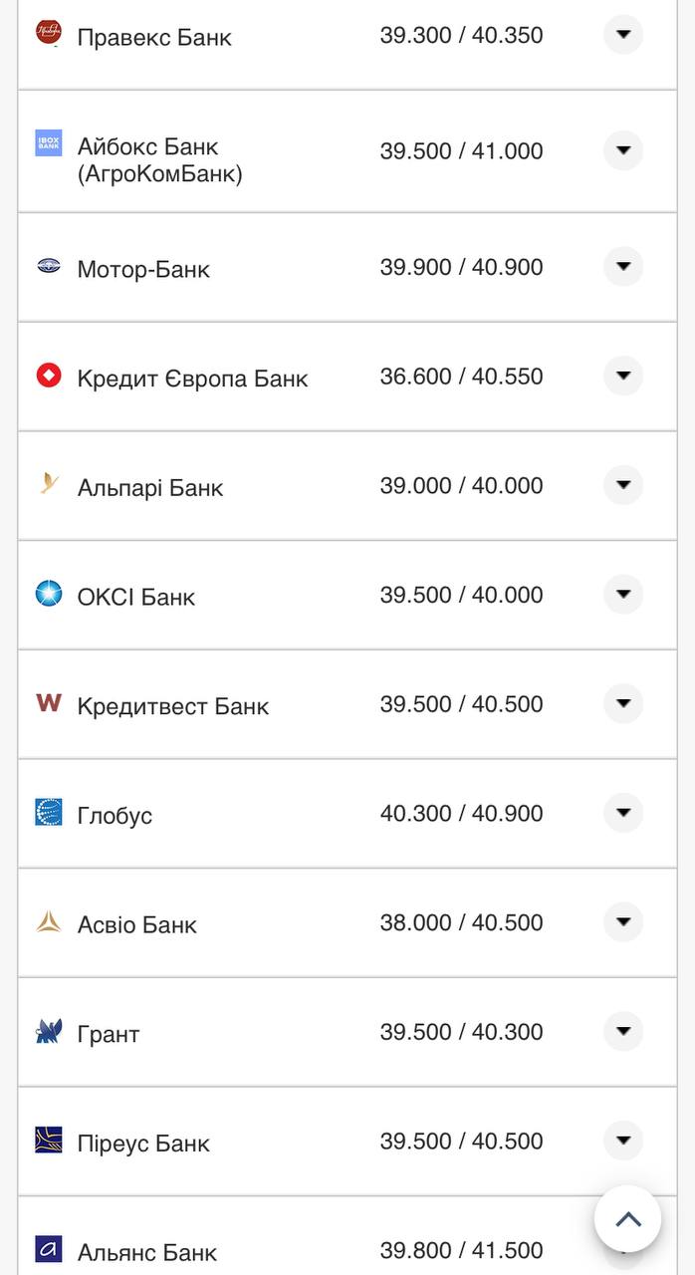Image resolution: width=695 pixels, height=1275 pixels.
Task: Select the Грант bank name text
Action: [108, 1034]
